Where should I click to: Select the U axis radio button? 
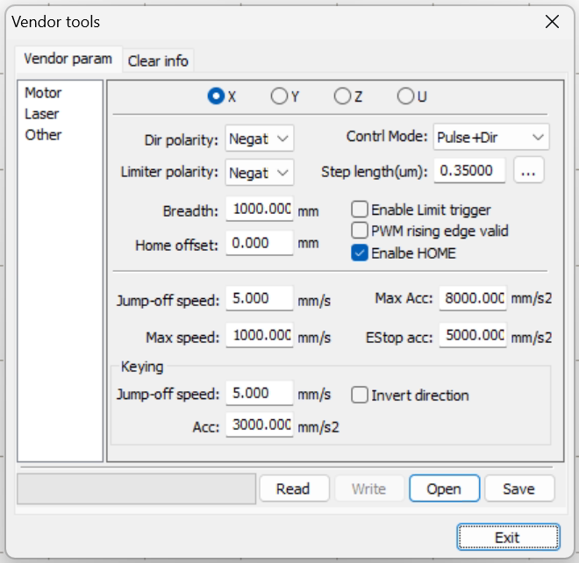tap(405, 96)
